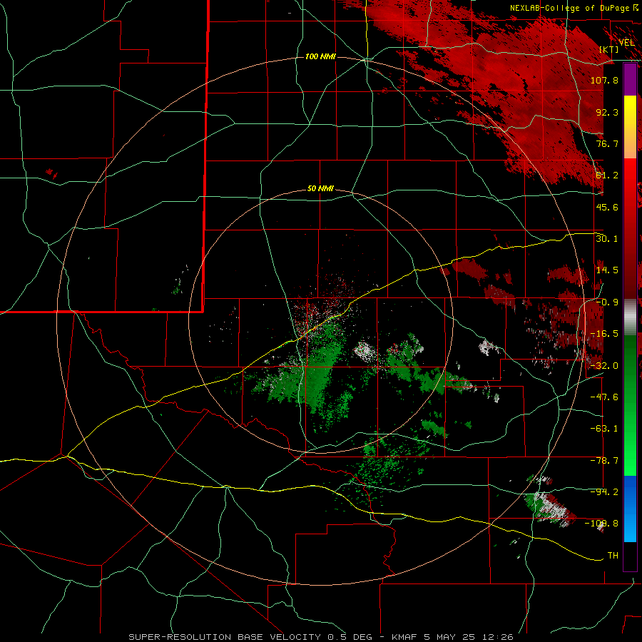
Task: Select the -94.2 scale value
Action: coord(604,492)
